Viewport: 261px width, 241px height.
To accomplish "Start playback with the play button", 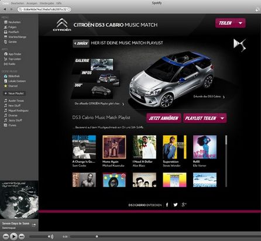I will [13, 236].
